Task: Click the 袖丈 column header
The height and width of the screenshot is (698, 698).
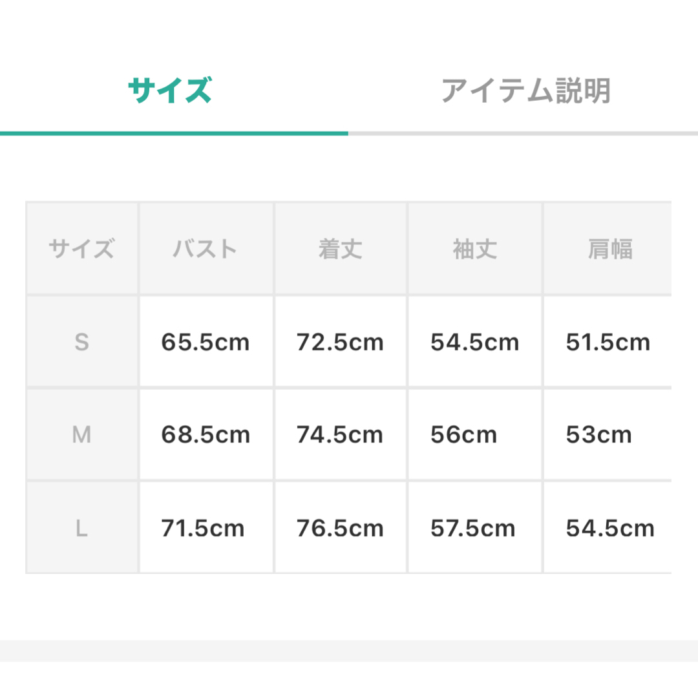Action: (475, 249)
